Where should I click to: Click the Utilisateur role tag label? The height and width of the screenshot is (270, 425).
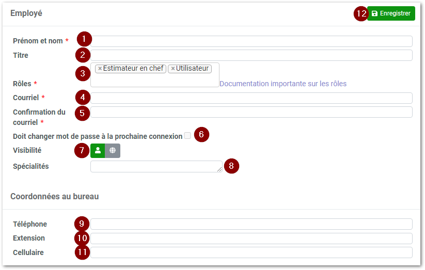pos(192,69)
